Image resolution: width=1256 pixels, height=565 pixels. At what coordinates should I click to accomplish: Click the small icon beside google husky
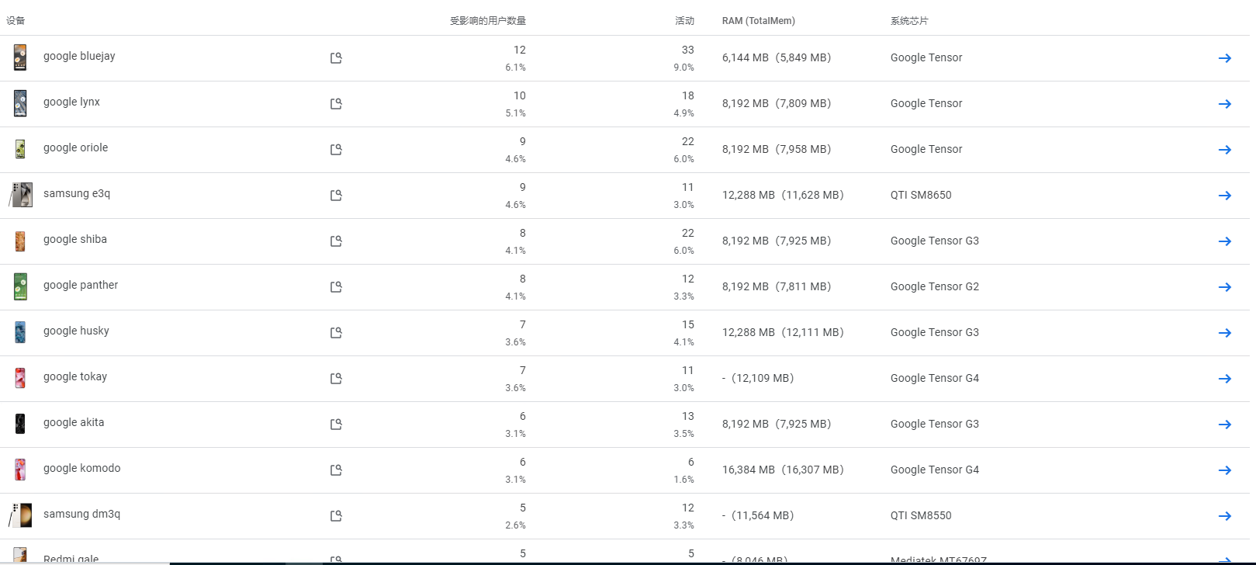[x=336, y=333]
